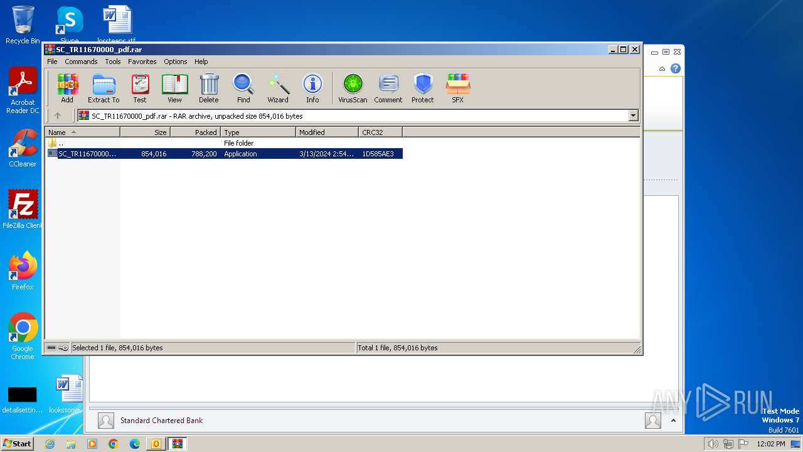Screen dimensions: 803x452
Task: Click Standard Chartered Bank sender name
Action: click(x=162, y=421)
